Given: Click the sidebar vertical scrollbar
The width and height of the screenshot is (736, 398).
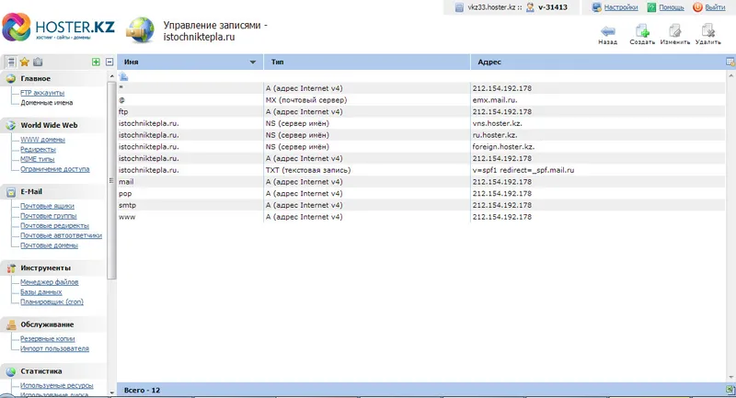Looking at the screenshot, I should pos(111,180).
